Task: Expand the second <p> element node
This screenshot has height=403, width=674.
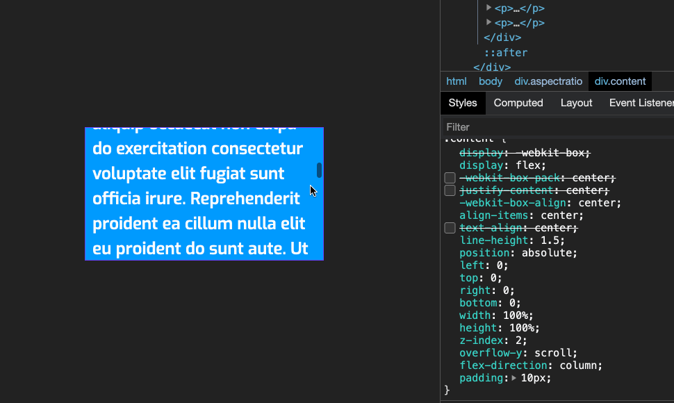Action: (x=488, y=22)
